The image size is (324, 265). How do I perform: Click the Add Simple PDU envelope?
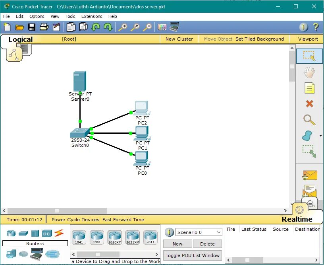click(309, 175)
